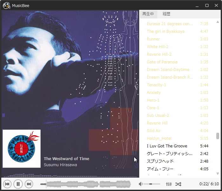Click the playlist scroll down arrow
Image resolution: width=222 pixels, height=191 pixels.
coord(218,173)
